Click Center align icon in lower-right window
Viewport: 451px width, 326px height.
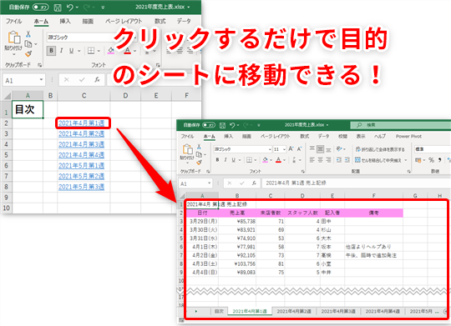[320, 160]
